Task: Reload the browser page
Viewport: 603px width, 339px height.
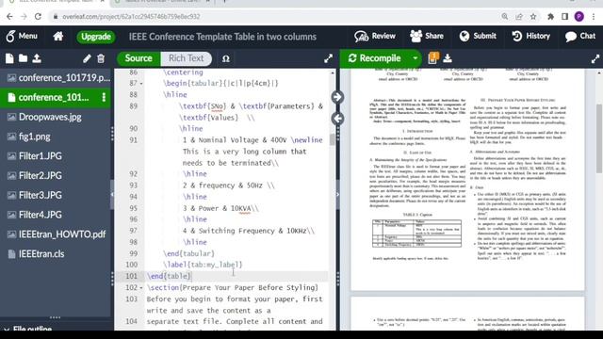Action: tap(38, 17)
